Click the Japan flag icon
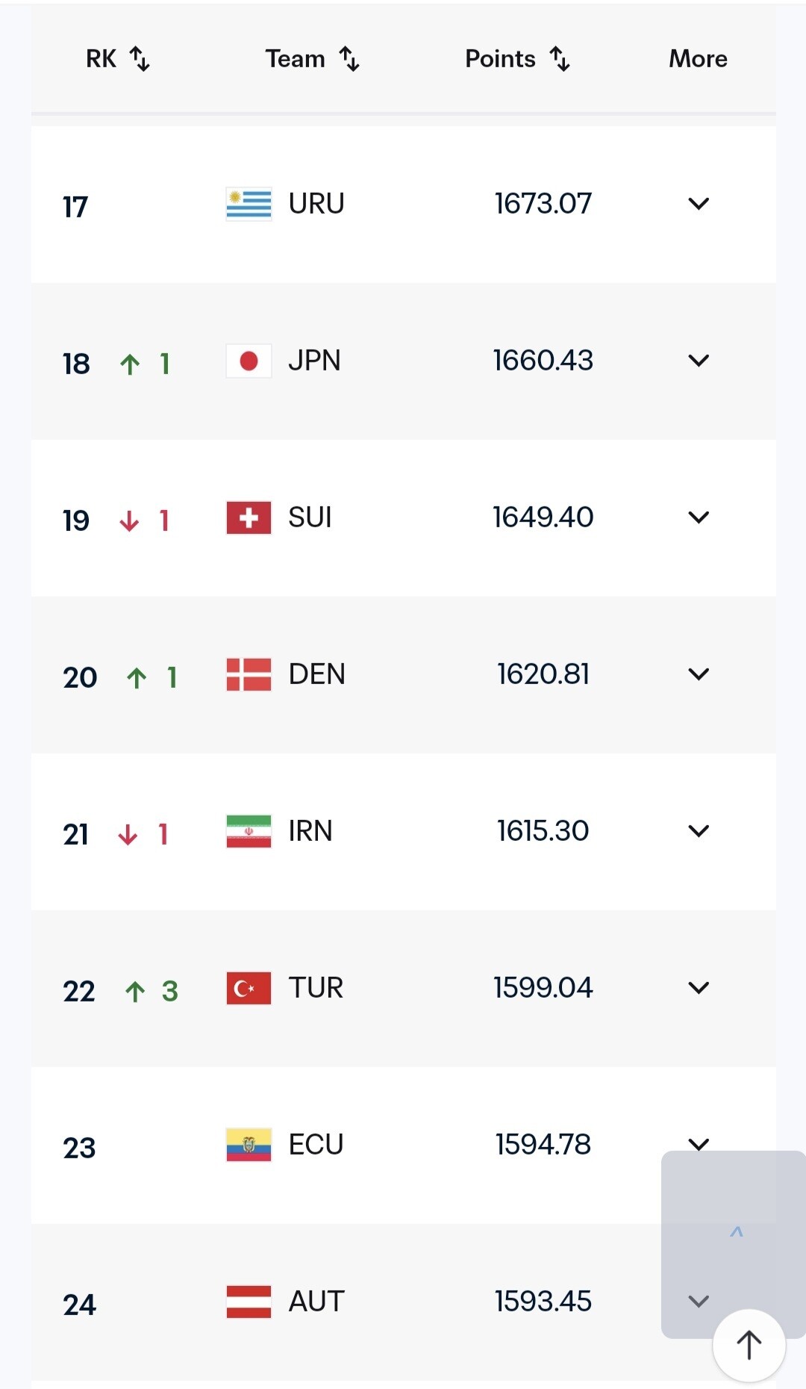 click(x=249, y=361)
